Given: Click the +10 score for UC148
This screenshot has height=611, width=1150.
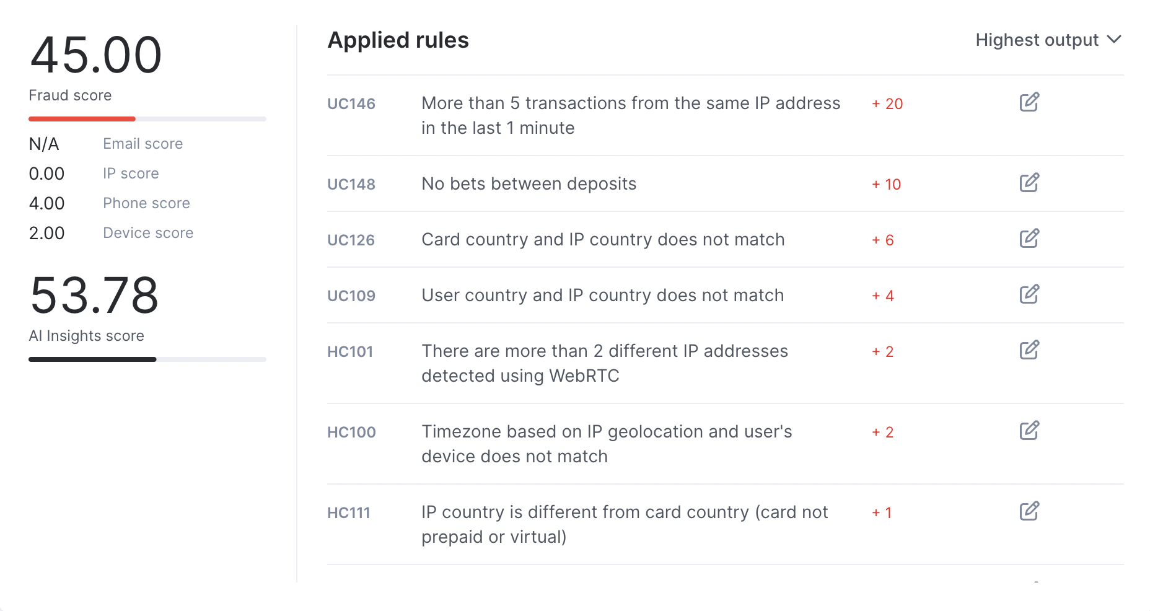Looking at the screenshot, I should tap(886, 184).
